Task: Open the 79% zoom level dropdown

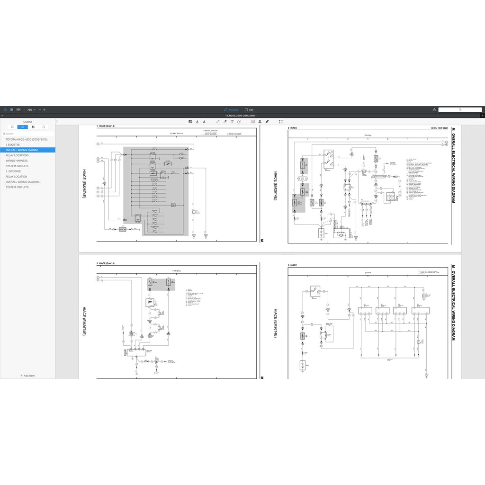Action: [x=30, y=109]
